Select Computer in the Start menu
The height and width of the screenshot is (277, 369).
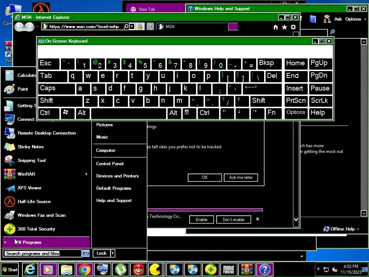[106, 150]
